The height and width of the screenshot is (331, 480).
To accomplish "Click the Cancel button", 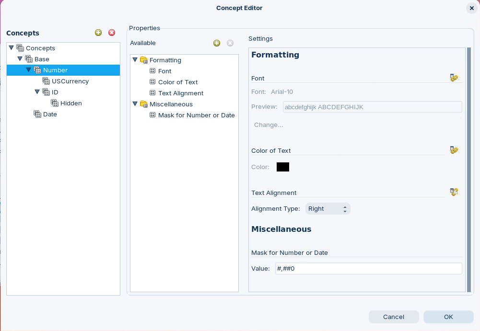I will click(393, 317).
